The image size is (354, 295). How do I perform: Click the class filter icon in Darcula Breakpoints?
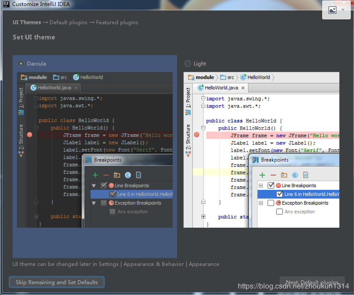[128, 175]
